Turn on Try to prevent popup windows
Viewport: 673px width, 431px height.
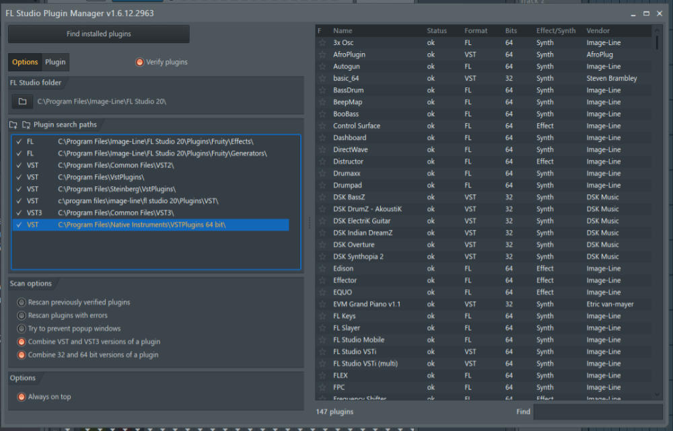(21, 329)
